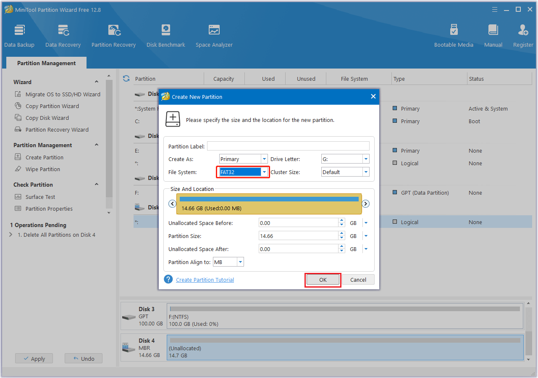Collapse the Wizard section
The height and width of the screenshot is (378, 538).
(97, 82)
